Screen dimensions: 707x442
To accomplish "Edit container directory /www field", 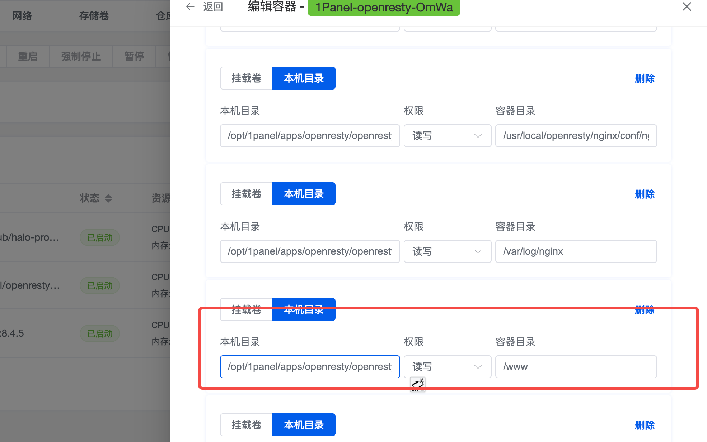I will tap(576, 367).
